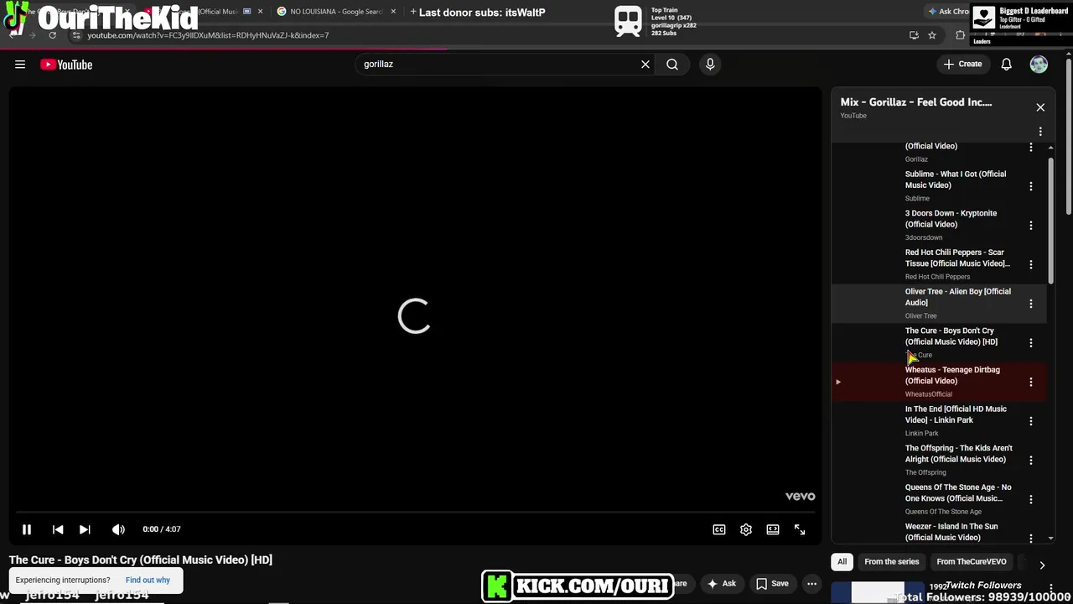
Task: Play 3 Doors Down - Kryptonite from playlist
Action: (x=939, y=225)
